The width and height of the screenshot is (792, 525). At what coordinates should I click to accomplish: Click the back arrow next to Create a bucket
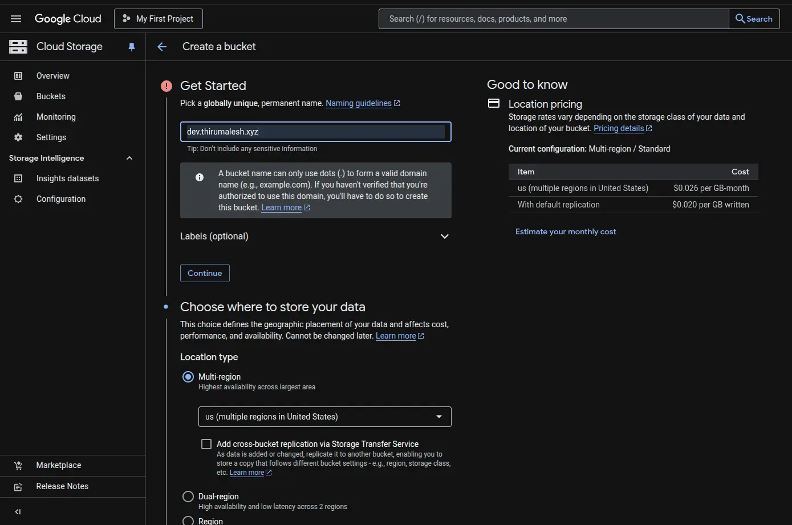pos(162,47)
